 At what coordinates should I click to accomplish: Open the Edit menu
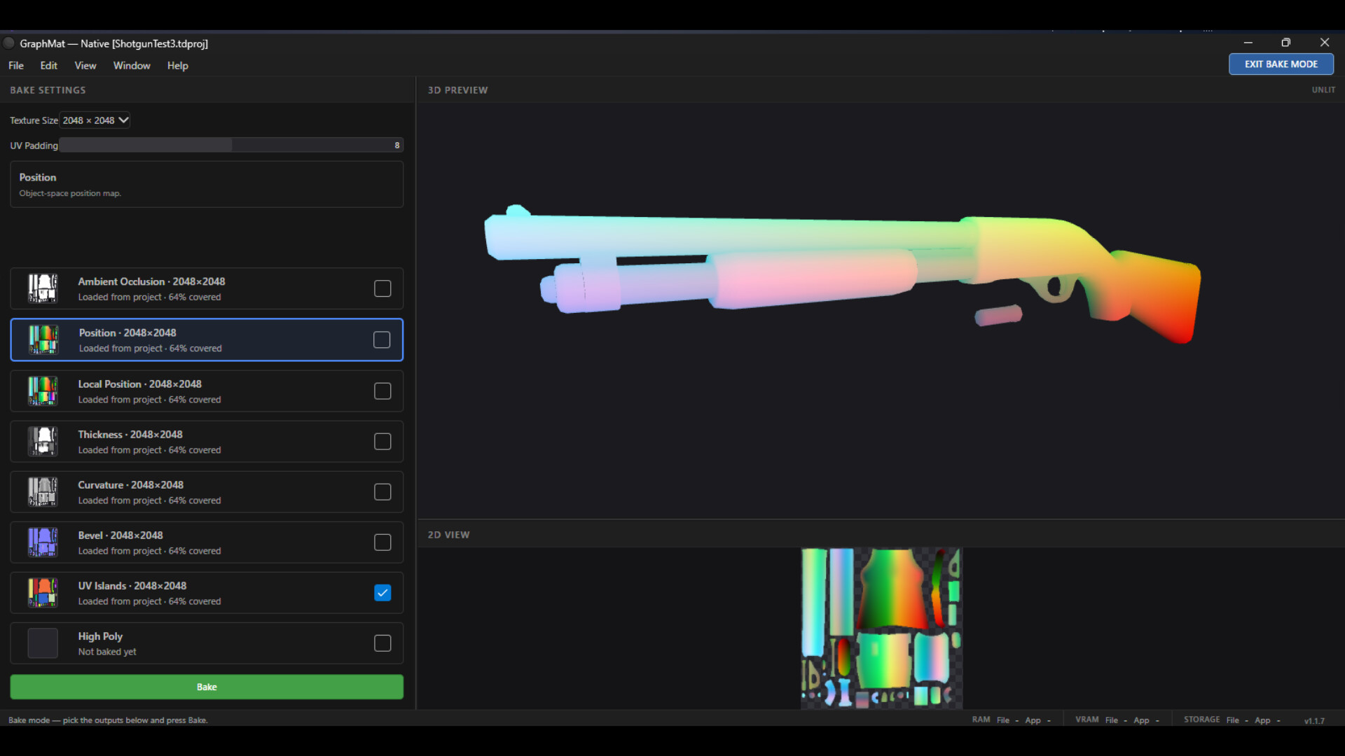click(x=49, y=65)
